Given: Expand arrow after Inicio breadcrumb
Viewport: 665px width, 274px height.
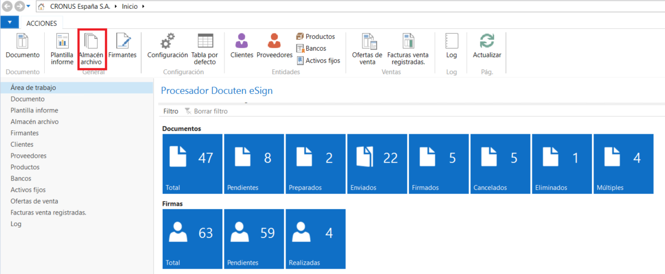Looking at the screenshot, I should point(143,7).
